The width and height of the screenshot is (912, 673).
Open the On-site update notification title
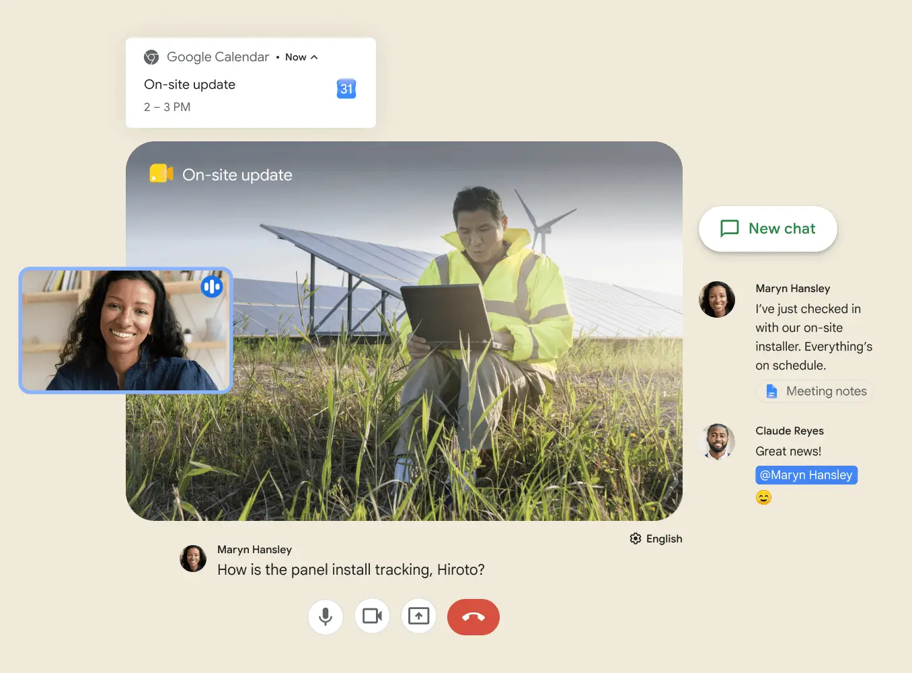click(190, 85)
